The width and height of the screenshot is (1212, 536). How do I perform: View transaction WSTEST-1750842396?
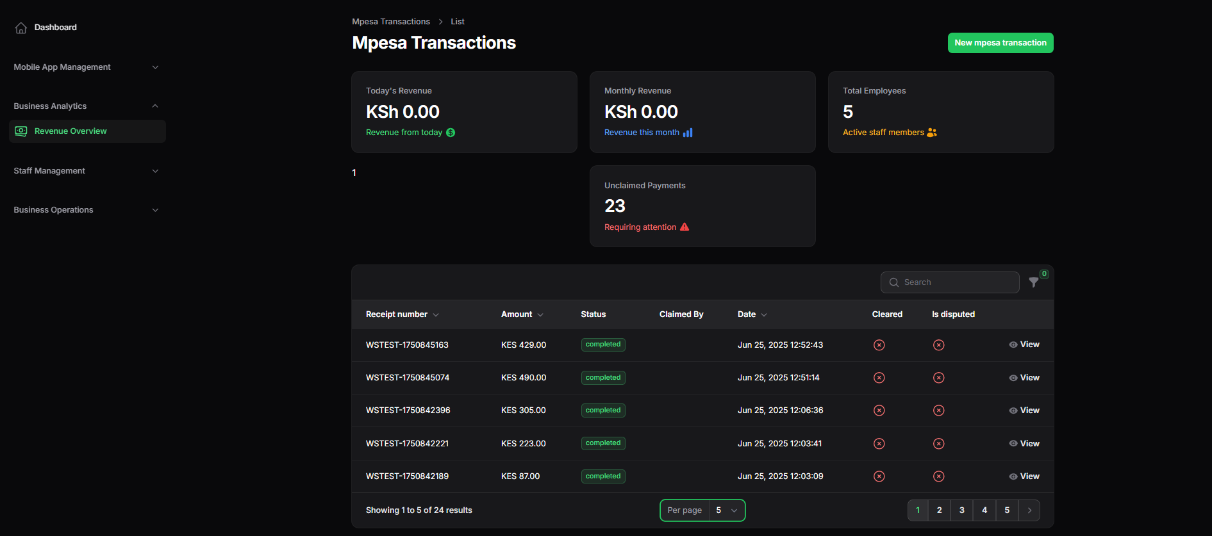[x=1024, y=410]
